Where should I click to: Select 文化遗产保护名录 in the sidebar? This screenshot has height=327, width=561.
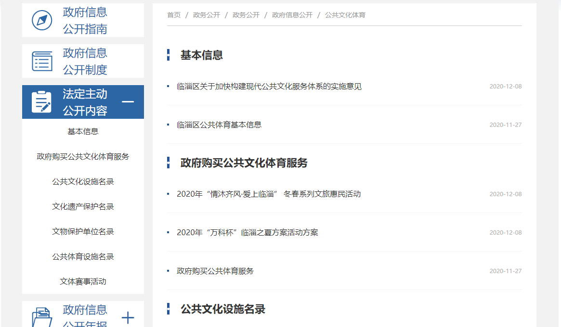click(83, 207)
